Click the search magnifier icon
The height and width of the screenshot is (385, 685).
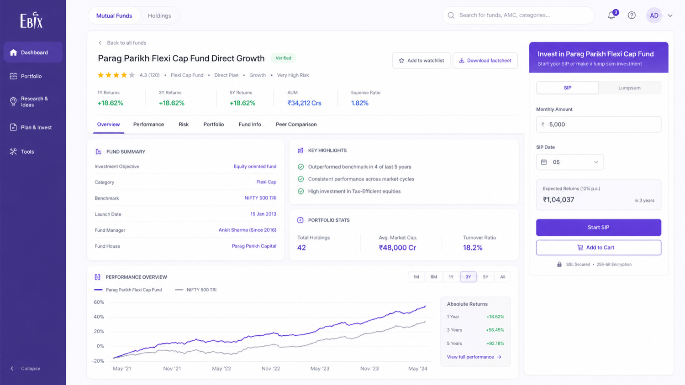(451, 16)
